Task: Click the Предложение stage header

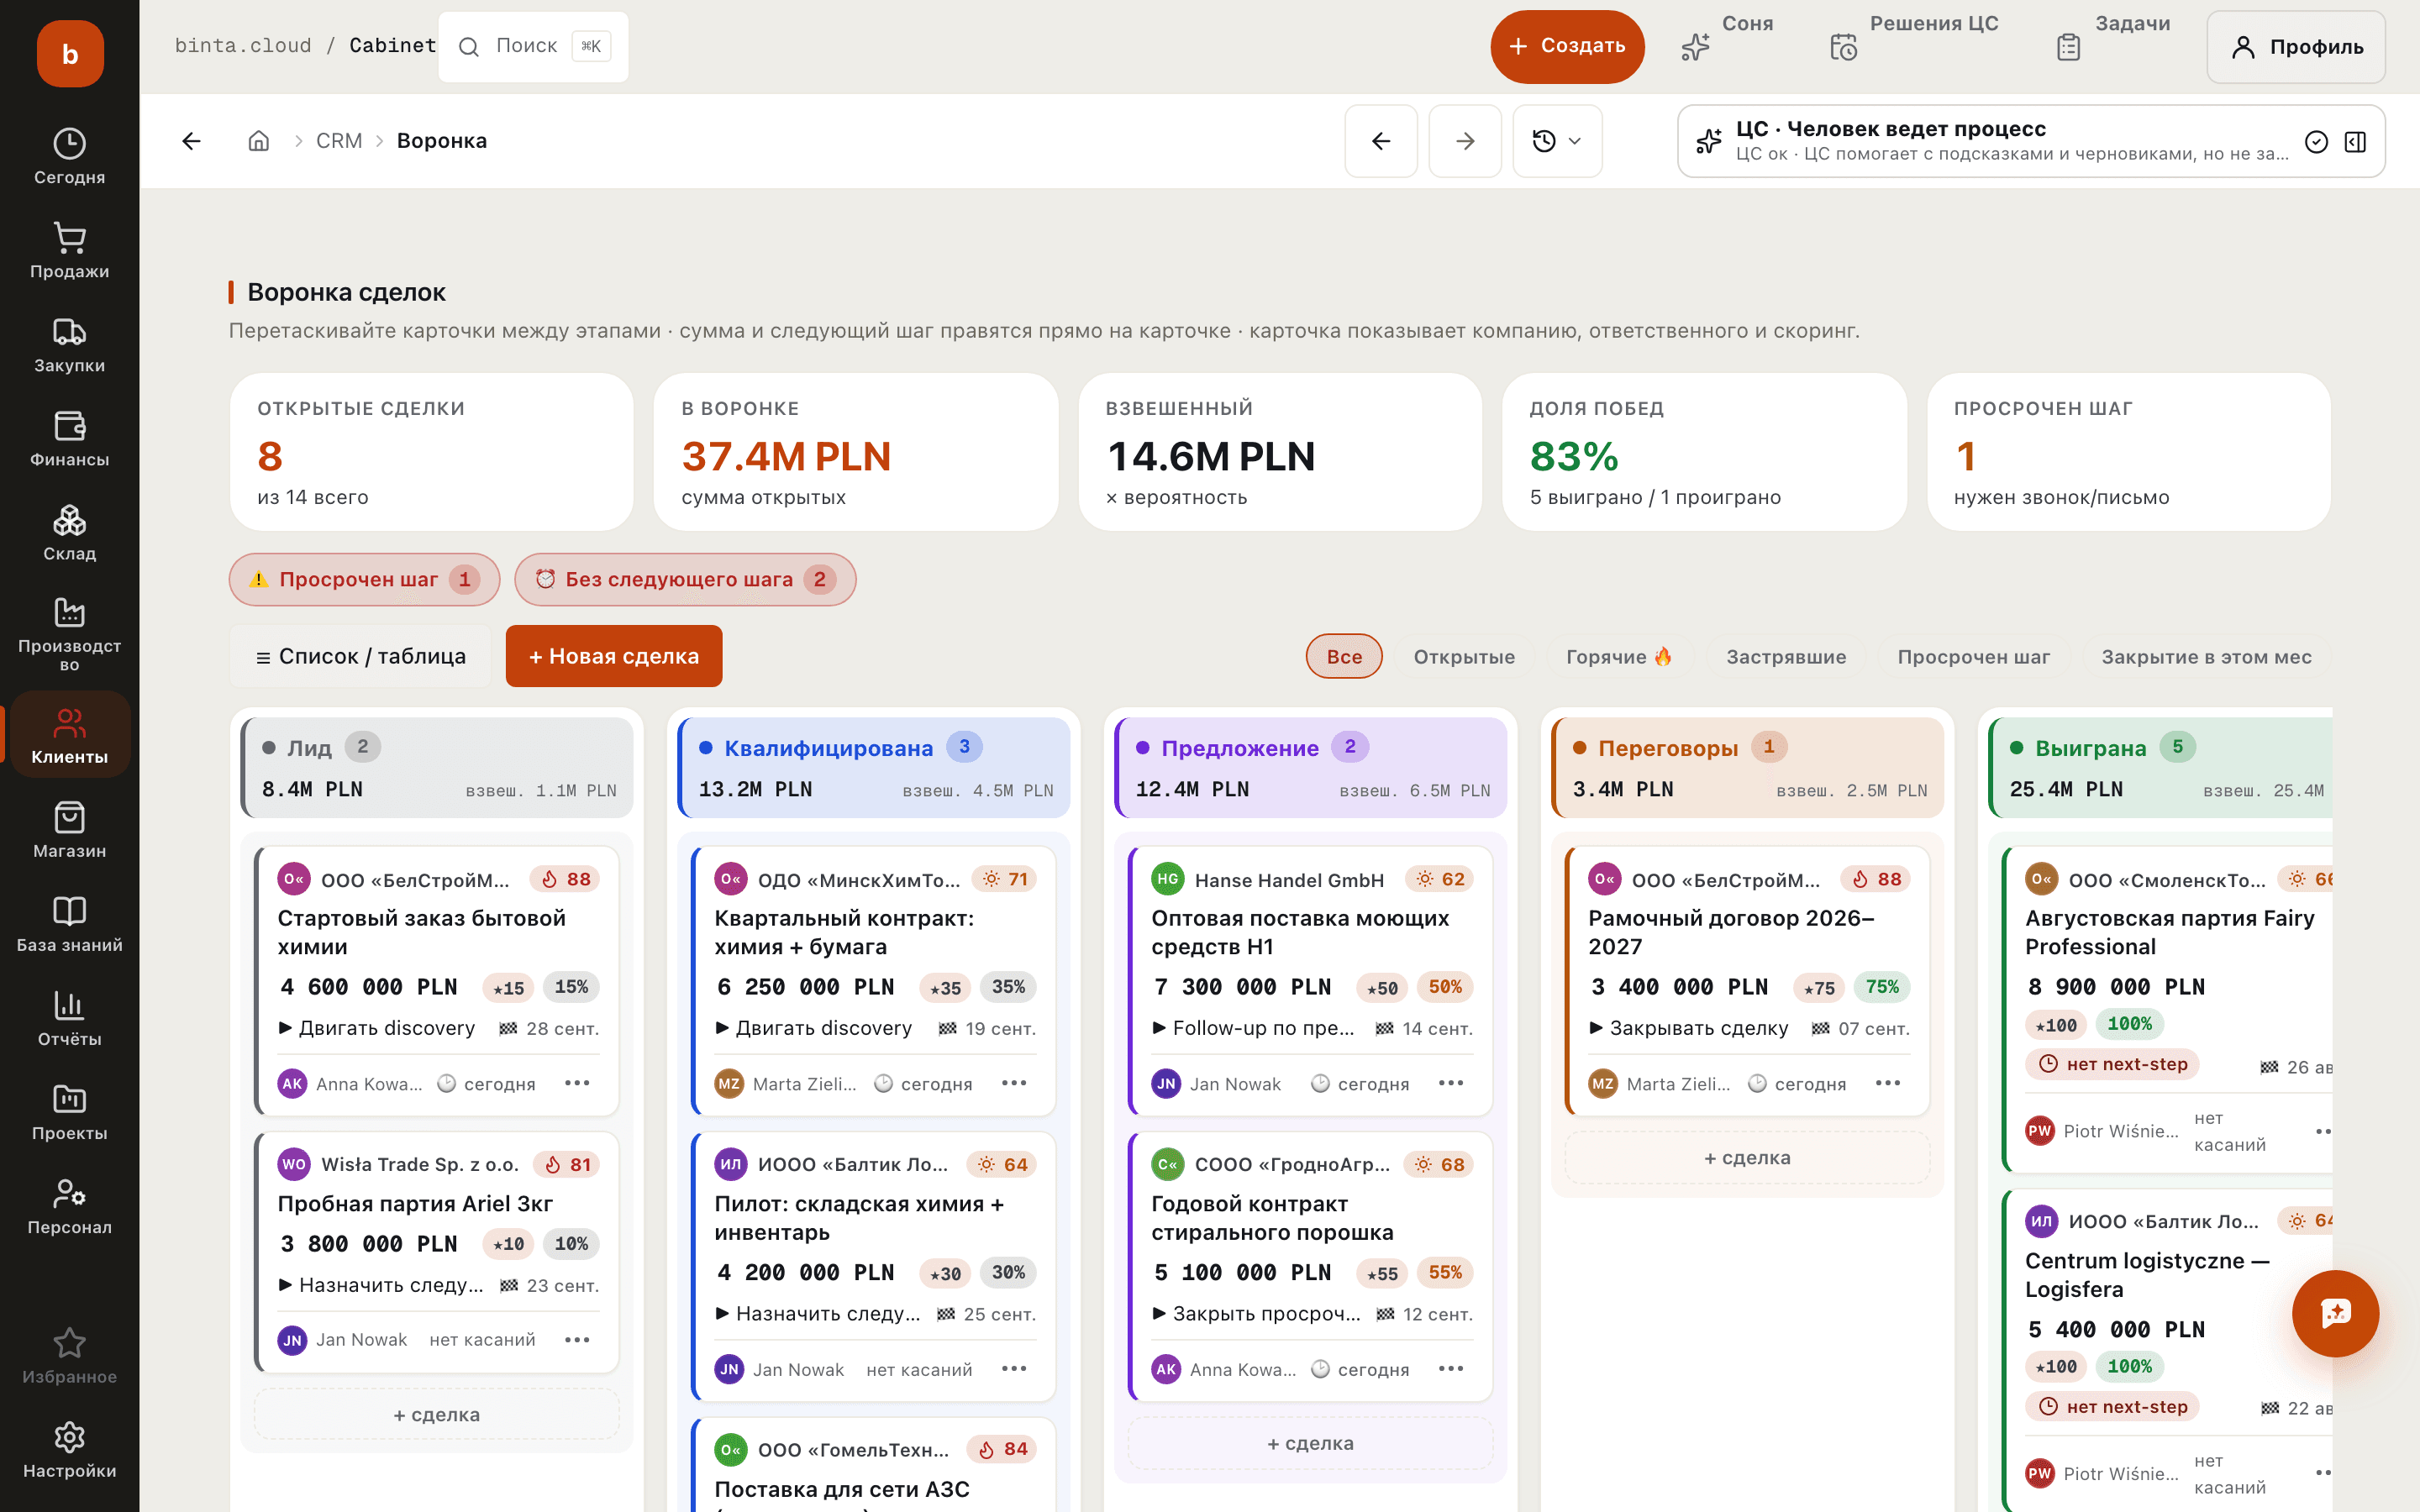Action: point(1311,767)
